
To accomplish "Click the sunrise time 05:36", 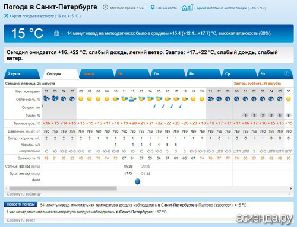I will (x=128, y=167).
